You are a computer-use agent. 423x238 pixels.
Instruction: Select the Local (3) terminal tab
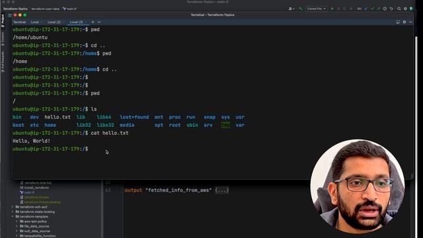[x=77, y=22]
